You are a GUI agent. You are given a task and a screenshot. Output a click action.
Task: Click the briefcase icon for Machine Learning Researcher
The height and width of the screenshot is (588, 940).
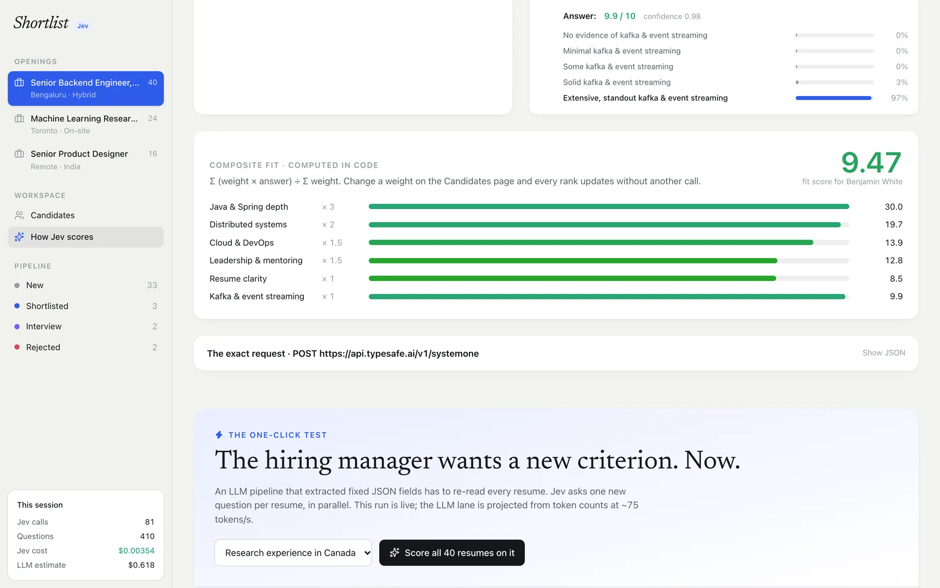click(x=19, y=119)
